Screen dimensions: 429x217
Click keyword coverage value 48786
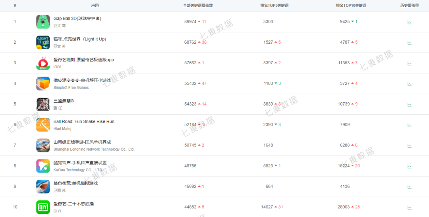(x=190, y=166)
